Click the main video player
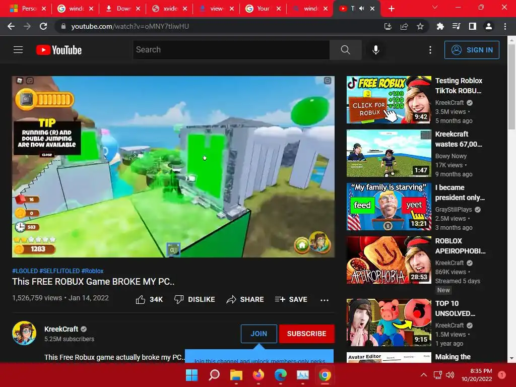This screenshot has width=516, height=387. coord(173,167)
